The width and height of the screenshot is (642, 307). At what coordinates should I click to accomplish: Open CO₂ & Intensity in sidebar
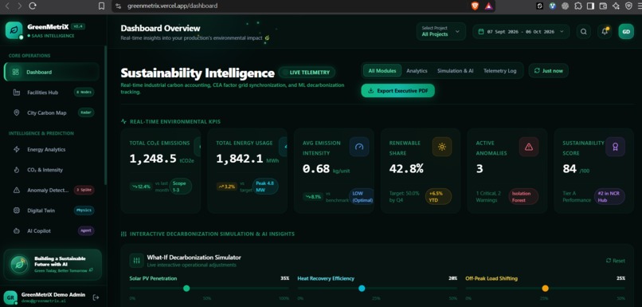tap(51, 170)
